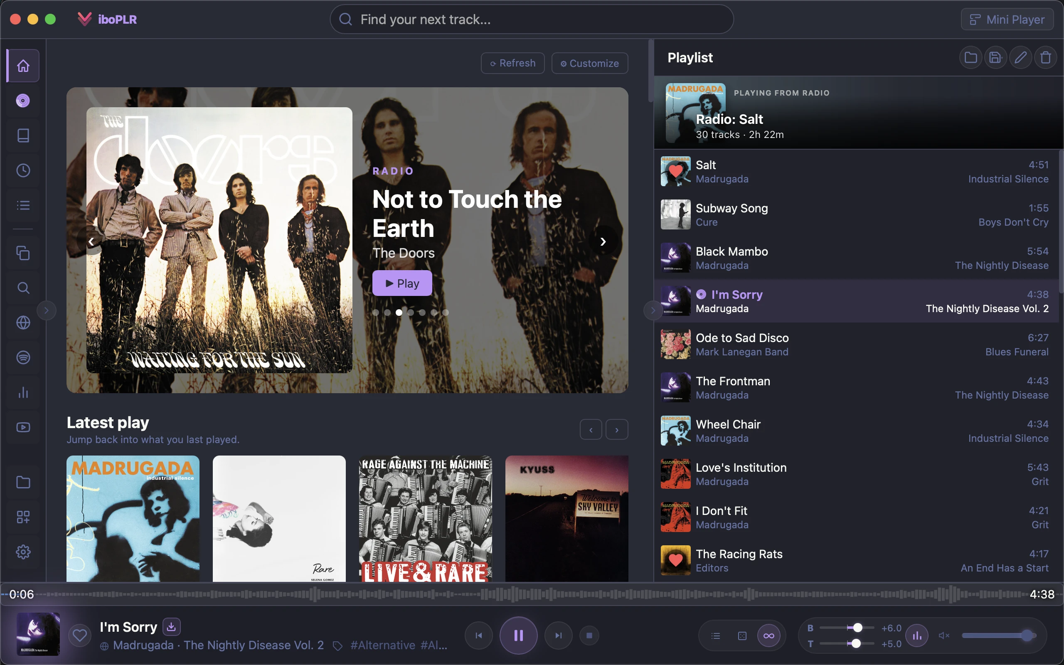Open the search magnifier icon in sidebar
This screenshot has width=1064, height=665.
coord(23,288)
